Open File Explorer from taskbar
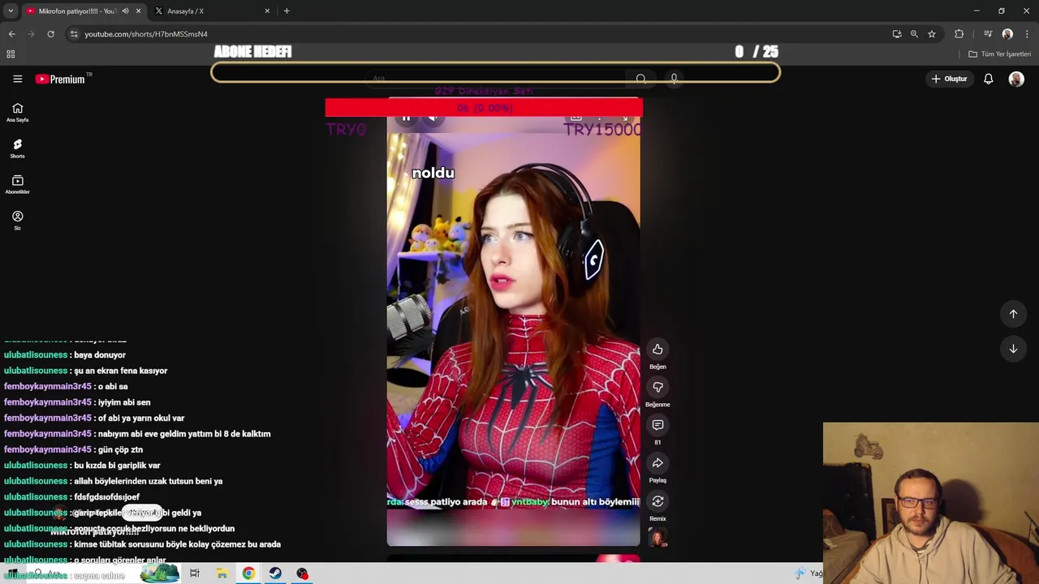 click(222, 573)
